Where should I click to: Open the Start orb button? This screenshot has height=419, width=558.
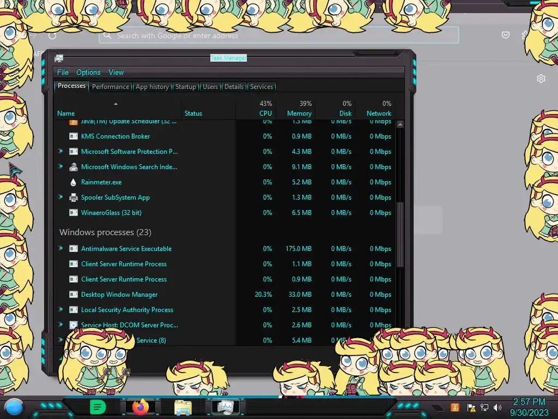[x=14, y=407]
